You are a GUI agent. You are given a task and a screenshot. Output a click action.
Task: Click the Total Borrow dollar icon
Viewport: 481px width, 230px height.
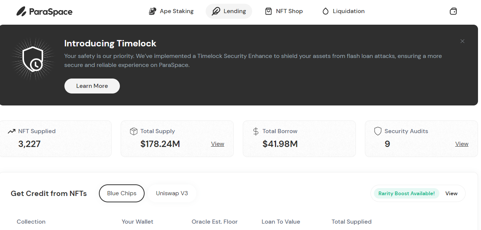(x=256, y=131)
